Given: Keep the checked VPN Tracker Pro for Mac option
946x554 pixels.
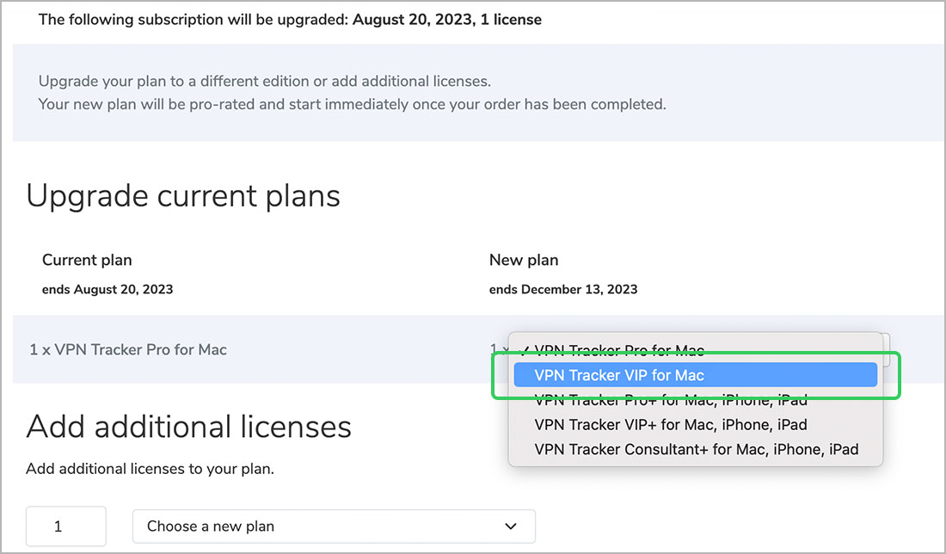Looking at the screenshot, I should click(619, 350).
